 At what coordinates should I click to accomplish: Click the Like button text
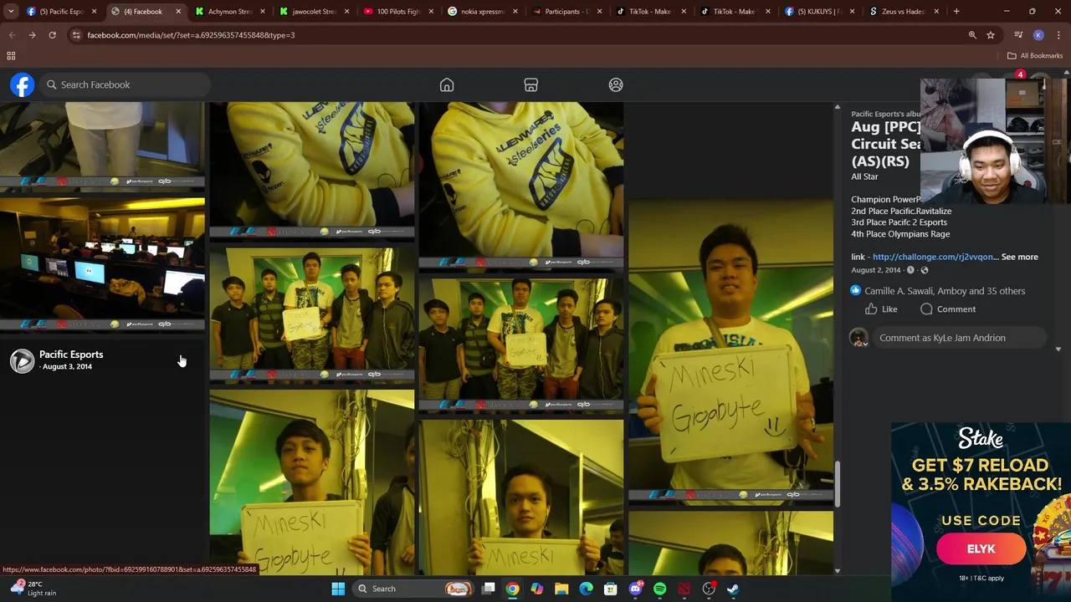coord(889,309)
